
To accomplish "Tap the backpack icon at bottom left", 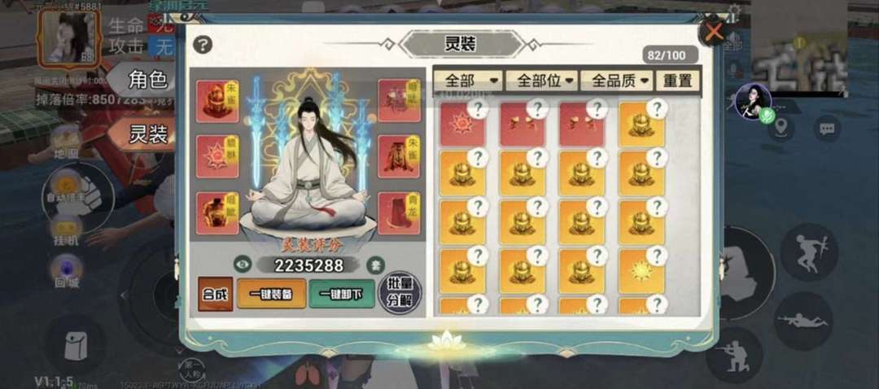I will [76, 345].
